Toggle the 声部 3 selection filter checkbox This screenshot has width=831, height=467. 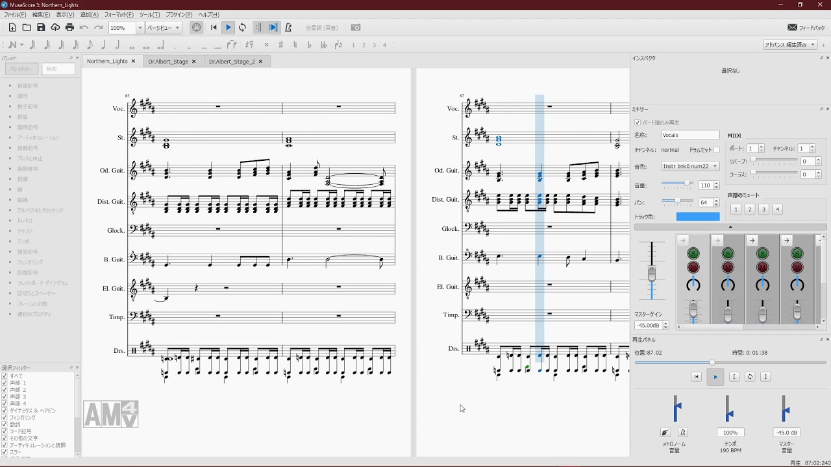coord(5,397)
